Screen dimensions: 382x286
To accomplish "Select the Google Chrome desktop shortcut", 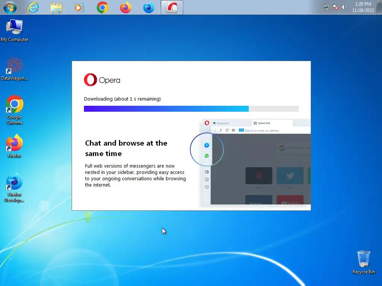I will point(15,110).
